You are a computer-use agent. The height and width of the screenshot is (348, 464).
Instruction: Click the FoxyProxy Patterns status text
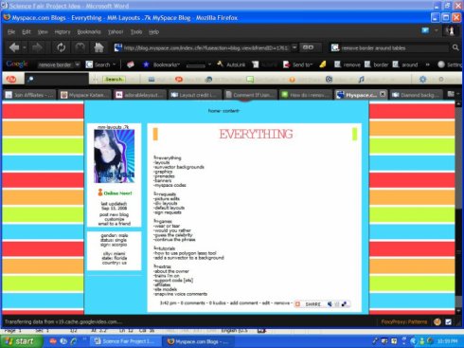point(403,321)
